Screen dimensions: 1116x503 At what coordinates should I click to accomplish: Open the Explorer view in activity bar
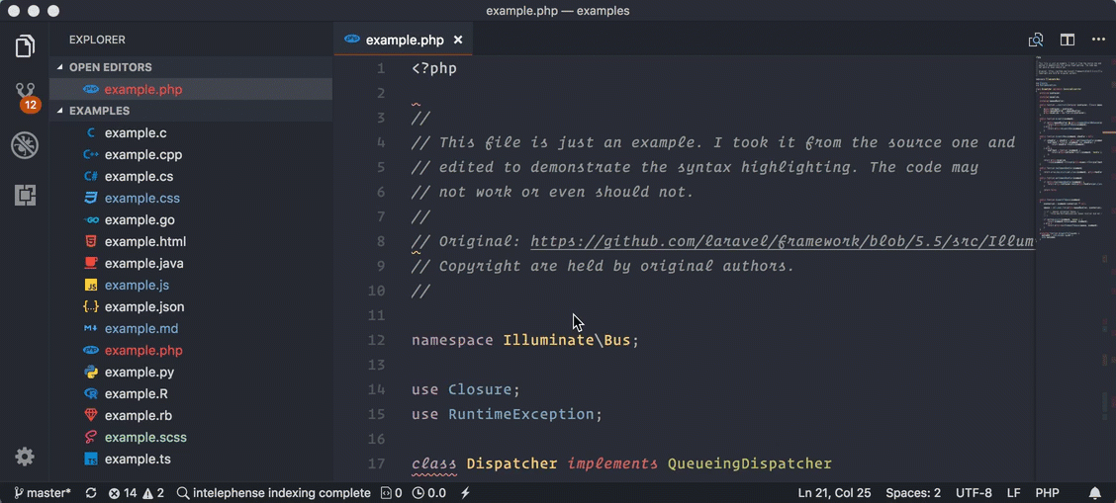25,46
